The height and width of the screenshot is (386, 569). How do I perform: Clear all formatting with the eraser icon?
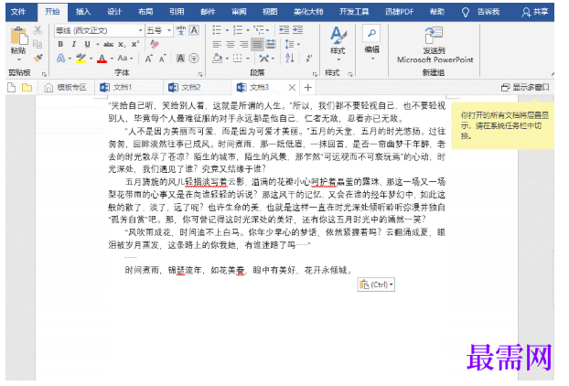(155, 44)
